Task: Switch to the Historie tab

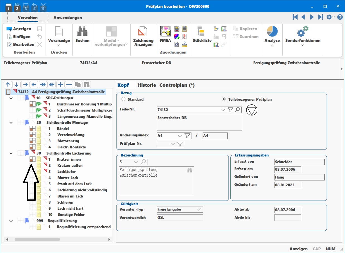Action: (147, 85)
